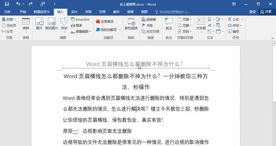The height and width of the screenshot is (146, 276).
Task: Click the vertical scrollbar thumb
Action: coord(274,73)
